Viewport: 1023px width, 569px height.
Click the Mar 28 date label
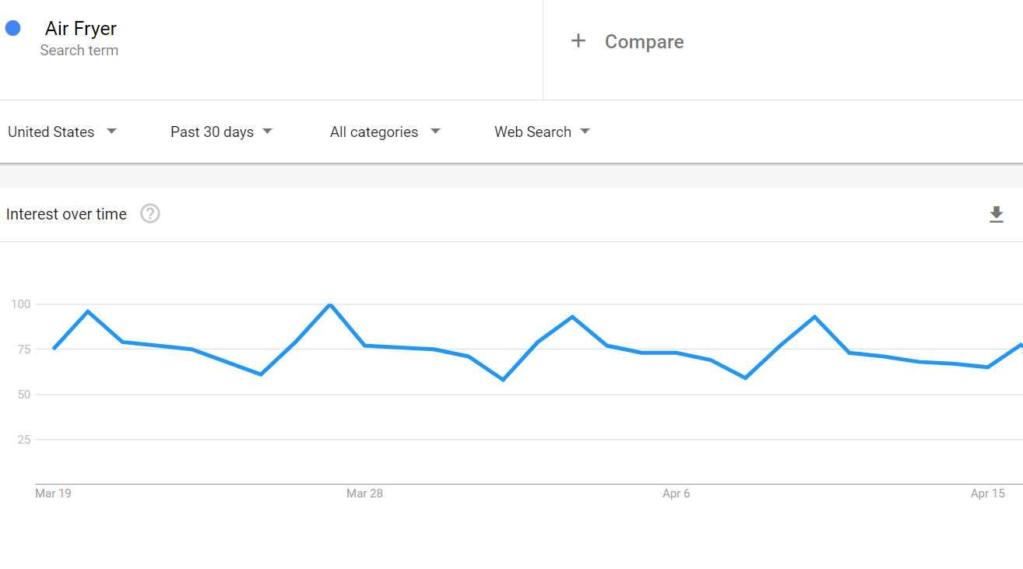pyautogui.click(x=364, y=493)
